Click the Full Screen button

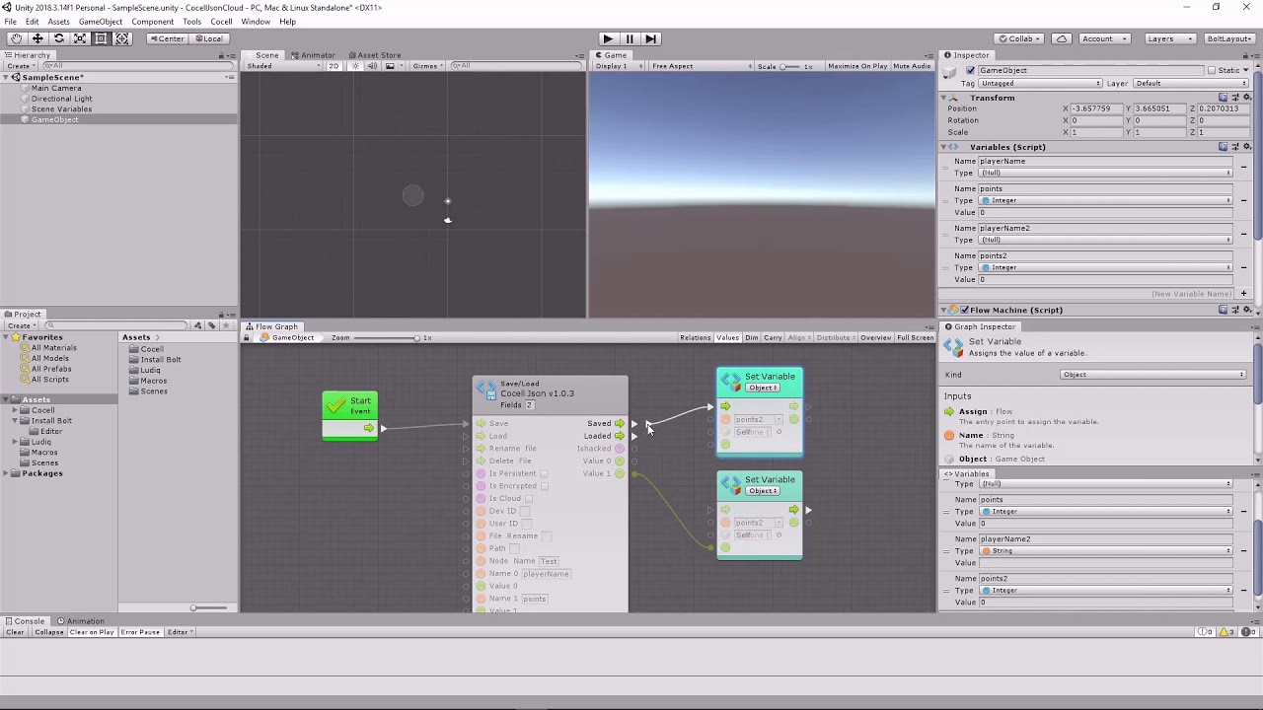[915, 337]
